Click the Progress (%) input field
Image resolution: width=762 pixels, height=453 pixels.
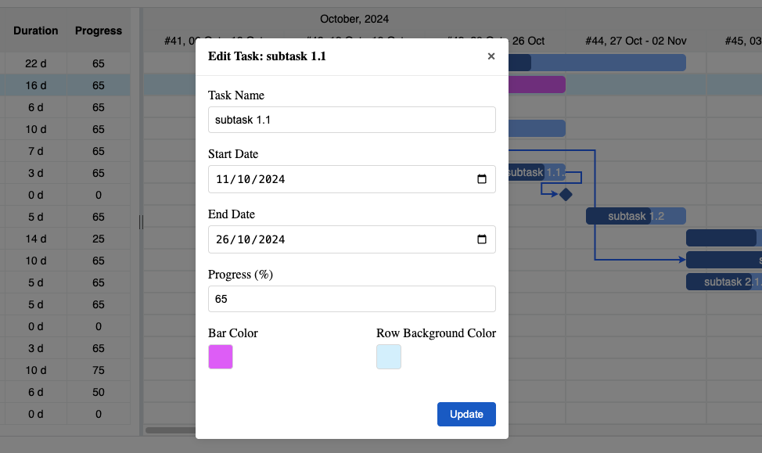click(x=352, y=299)
